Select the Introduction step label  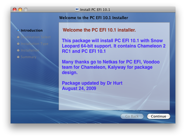click(x=32, y=31)
